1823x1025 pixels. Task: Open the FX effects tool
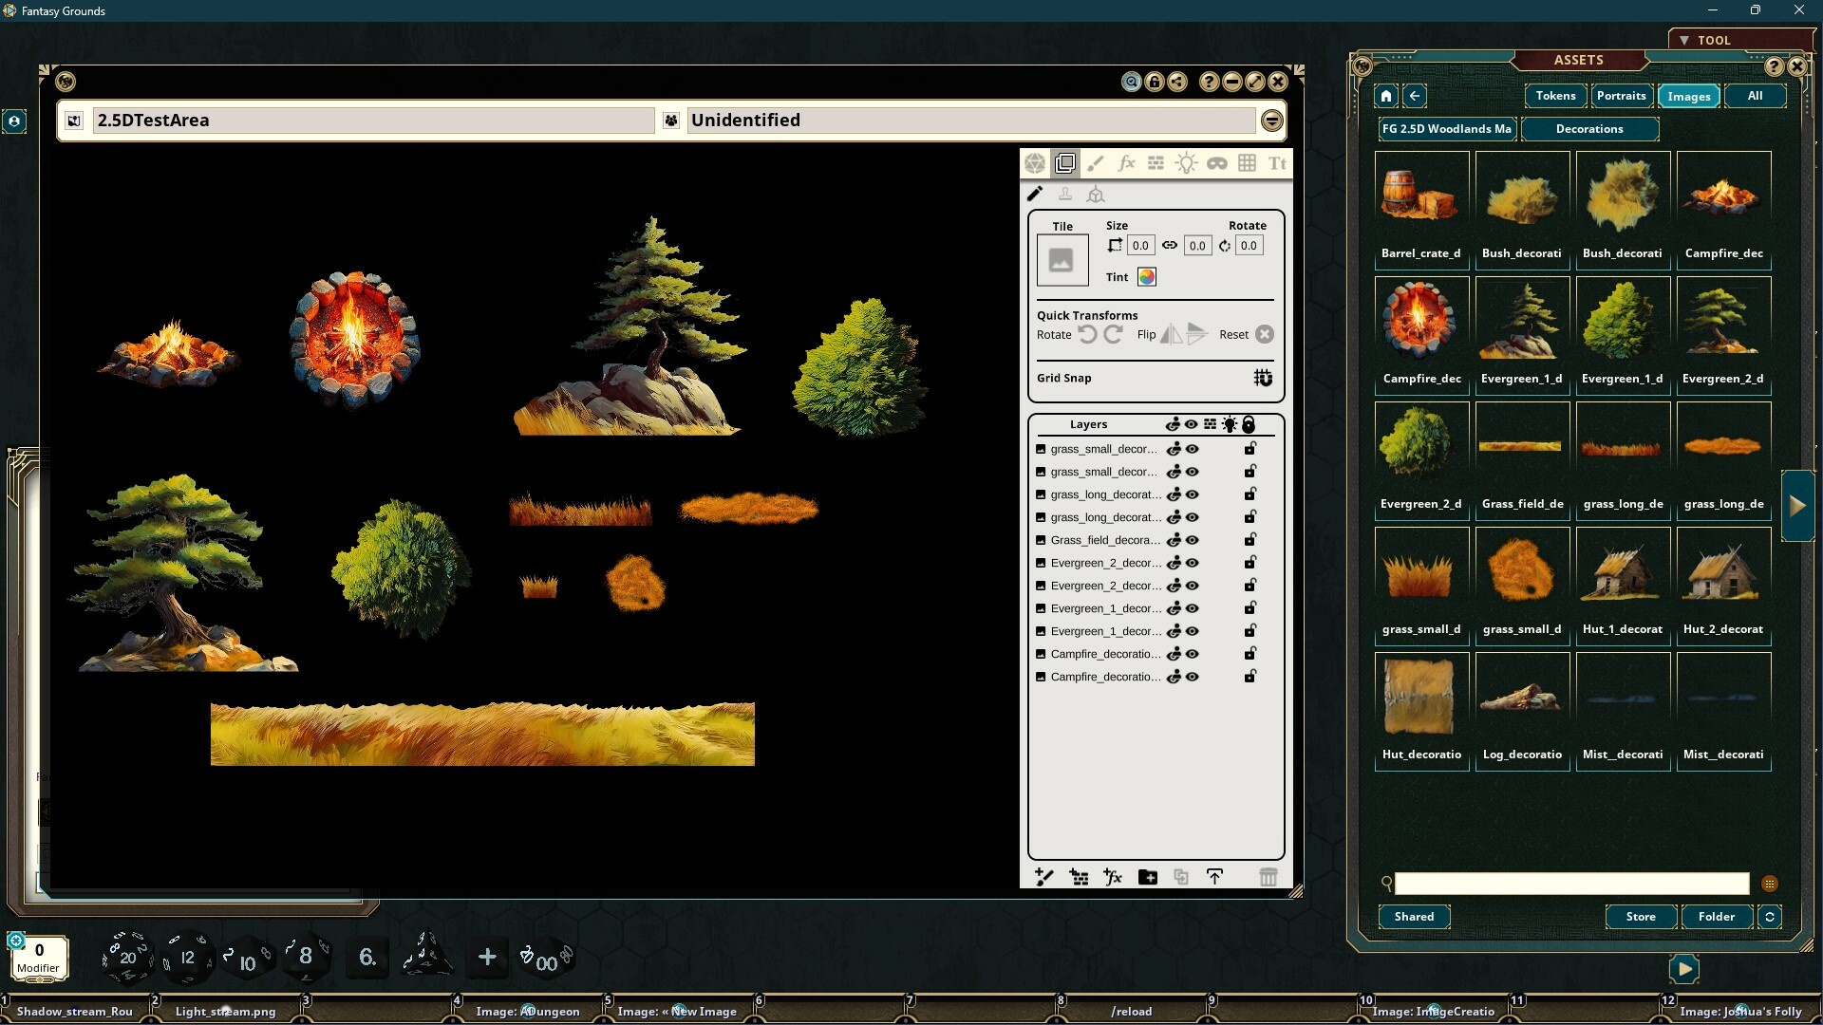(x=1126, y=162)
